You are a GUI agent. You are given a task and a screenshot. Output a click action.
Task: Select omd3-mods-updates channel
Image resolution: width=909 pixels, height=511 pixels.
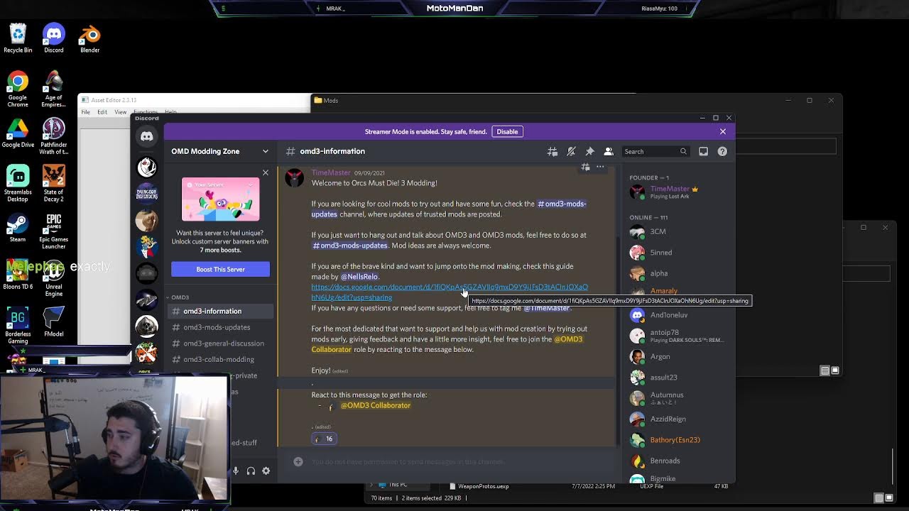(220, 327)
